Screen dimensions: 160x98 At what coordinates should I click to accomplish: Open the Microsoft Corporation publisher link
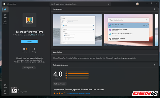tap(38, 35)
